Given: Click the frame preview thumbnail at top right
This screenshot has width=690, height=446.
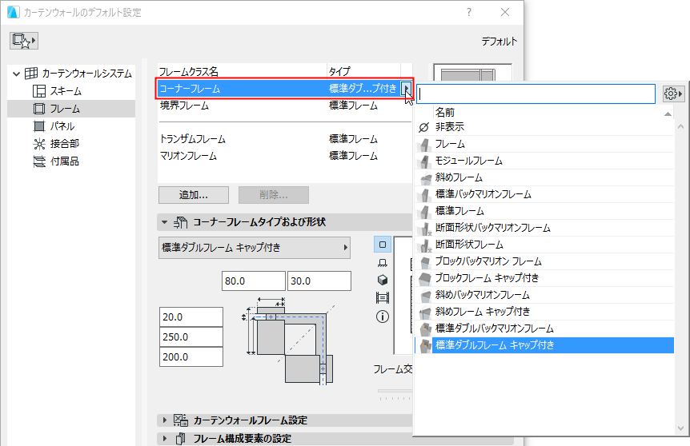Looking at the screenshot, I should (472, 73).
